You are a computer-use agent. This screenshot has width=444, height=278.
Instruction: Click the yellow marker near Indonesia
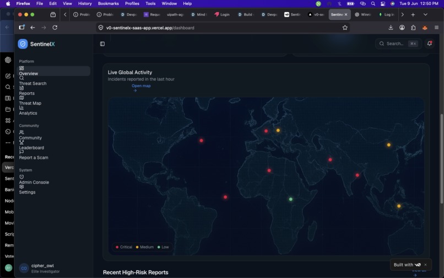tap(399, 206)
